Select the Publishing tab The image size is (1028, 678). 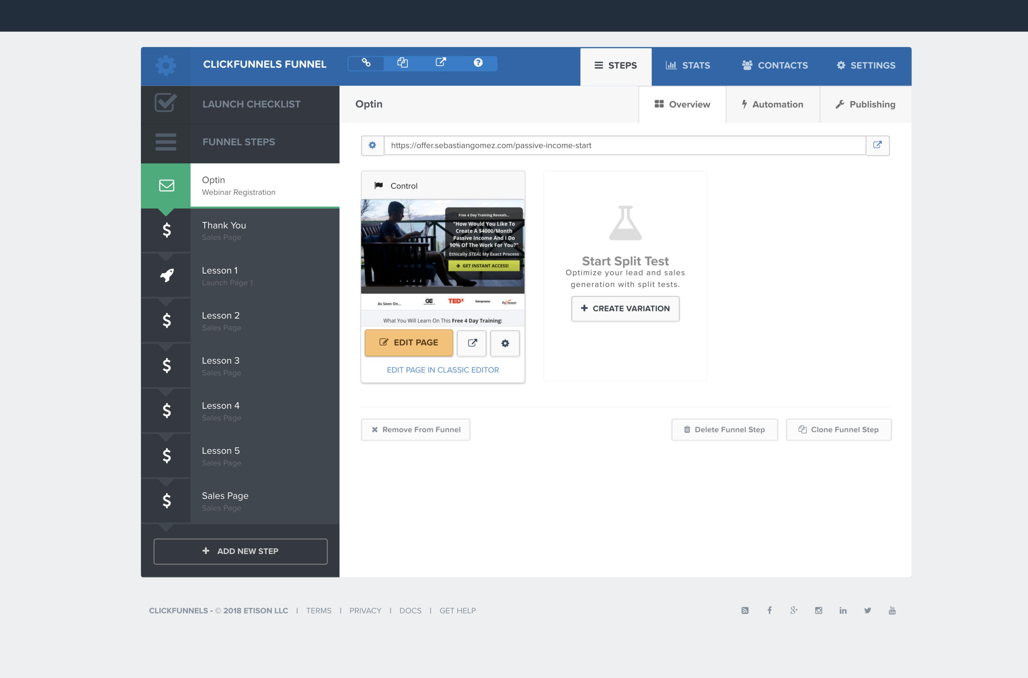click(x=865, y=105)
